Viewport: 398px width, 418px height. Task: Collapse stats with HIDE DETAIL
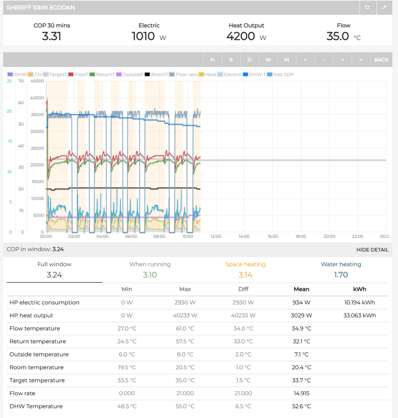(x=372, y=250)
